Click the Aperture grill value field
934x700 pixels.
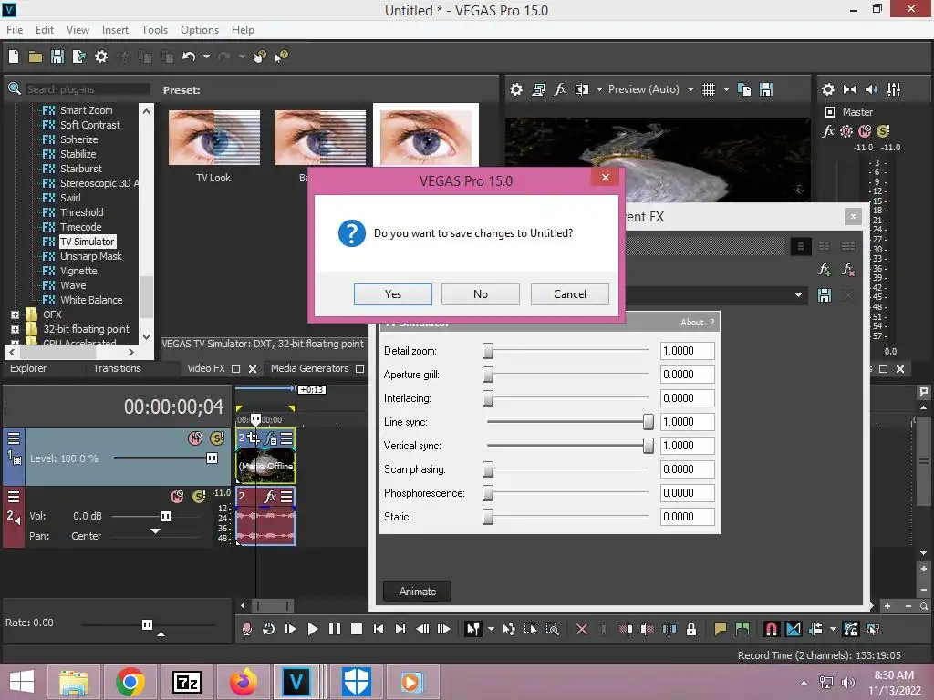pos(687,375)
